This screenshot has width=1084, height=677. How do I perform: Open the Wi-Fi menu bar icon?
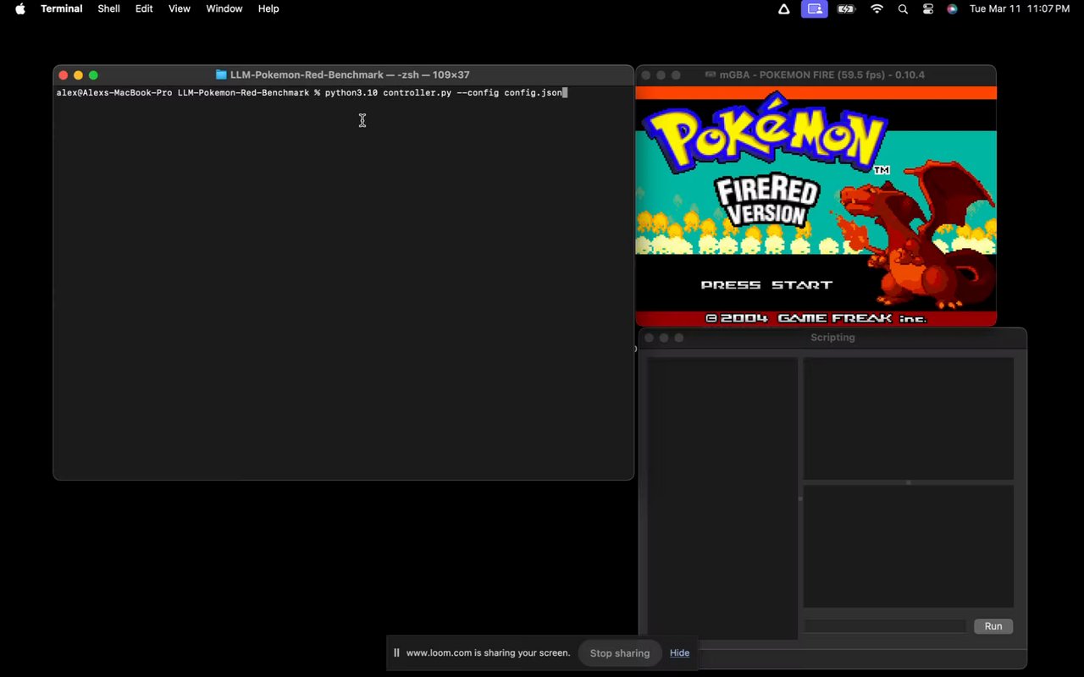(877, 8)
